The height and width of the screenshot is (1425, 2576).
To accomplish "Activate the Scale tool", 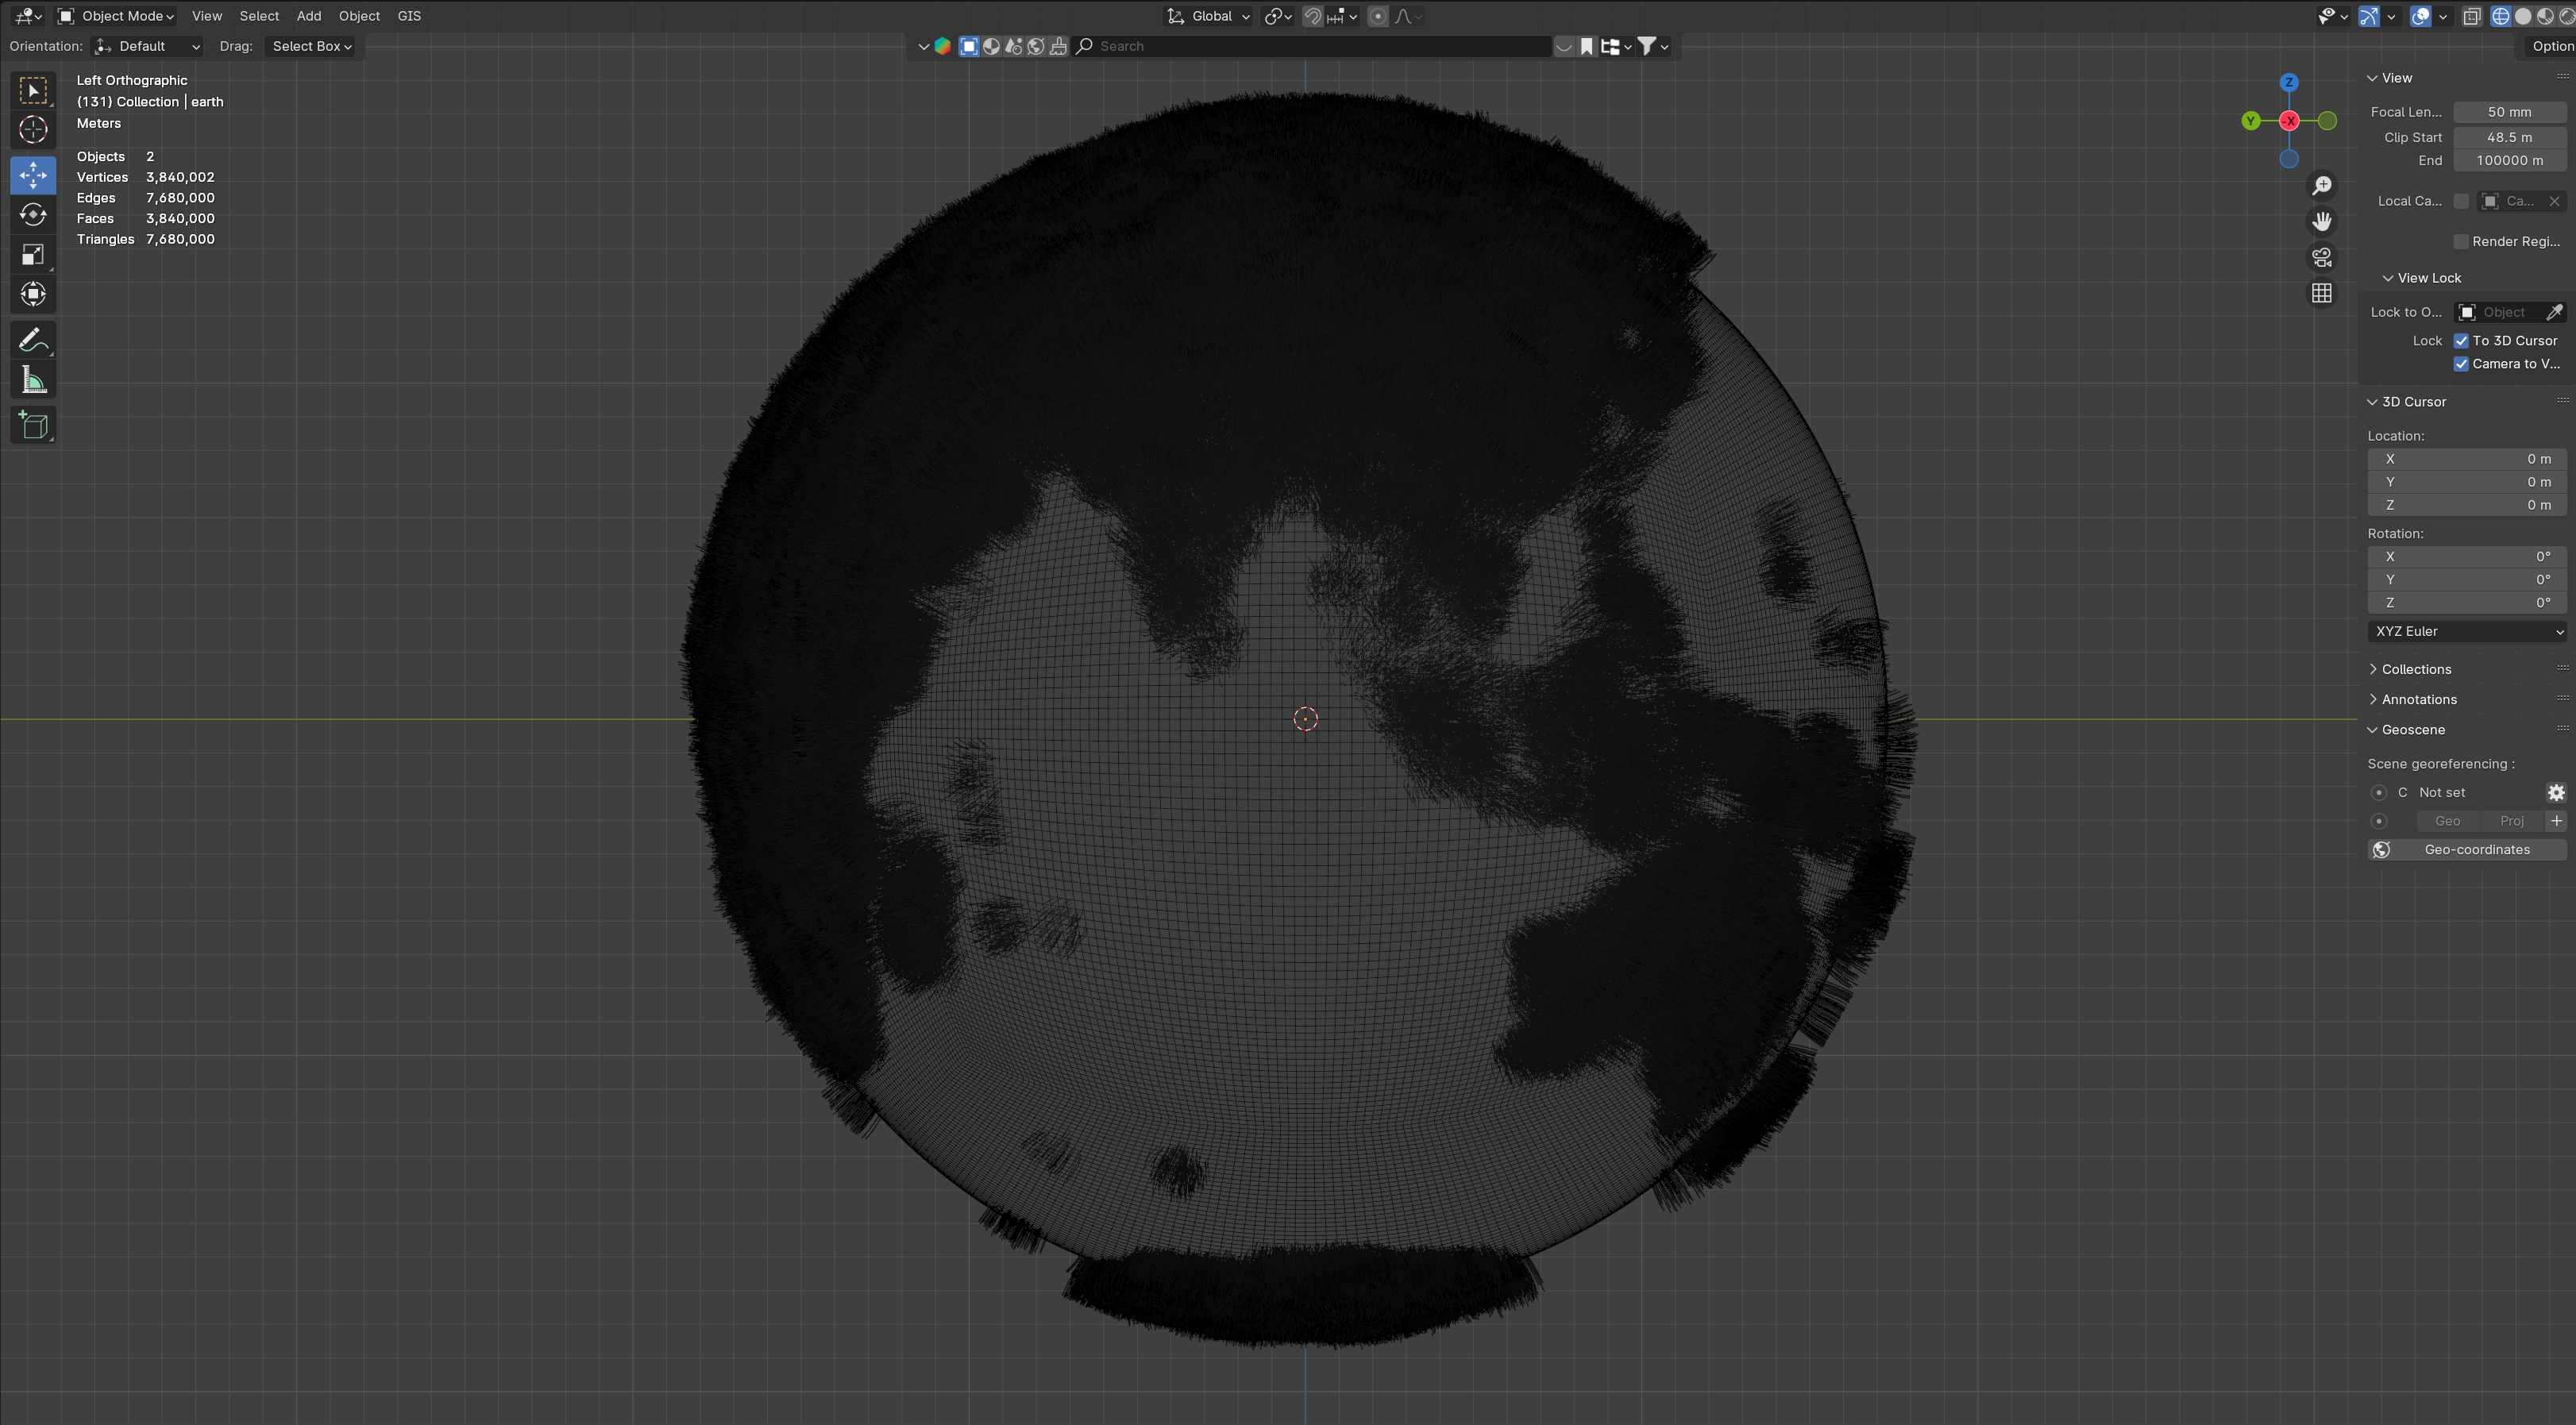I will tap(33, 255).
